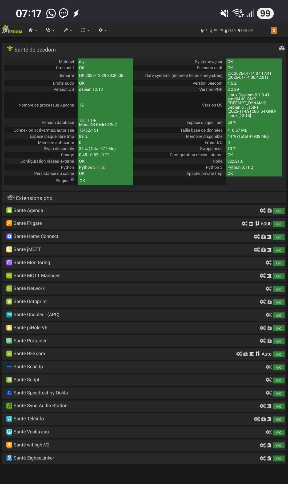Screen dimensions: 288x484
Task: Click the OK status for Santé Network
Action: coord(278,289)
